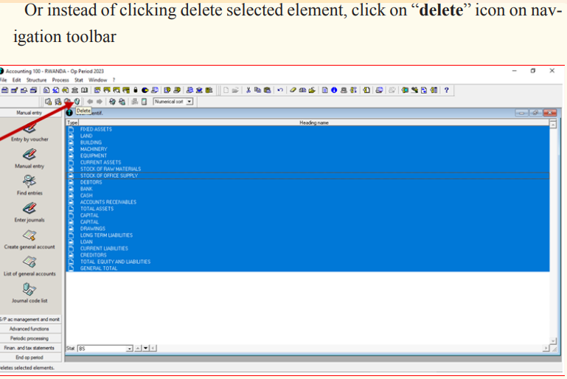The height and width of the screenshot is (379, 567).
Task: Select the GENERAL TOTAL row
Action: coord(307,268)
